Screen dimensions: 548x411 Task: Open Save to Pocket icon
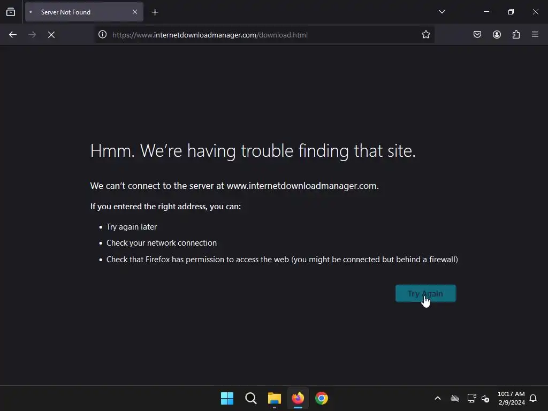pyautogui.click(x=477, y=34)
